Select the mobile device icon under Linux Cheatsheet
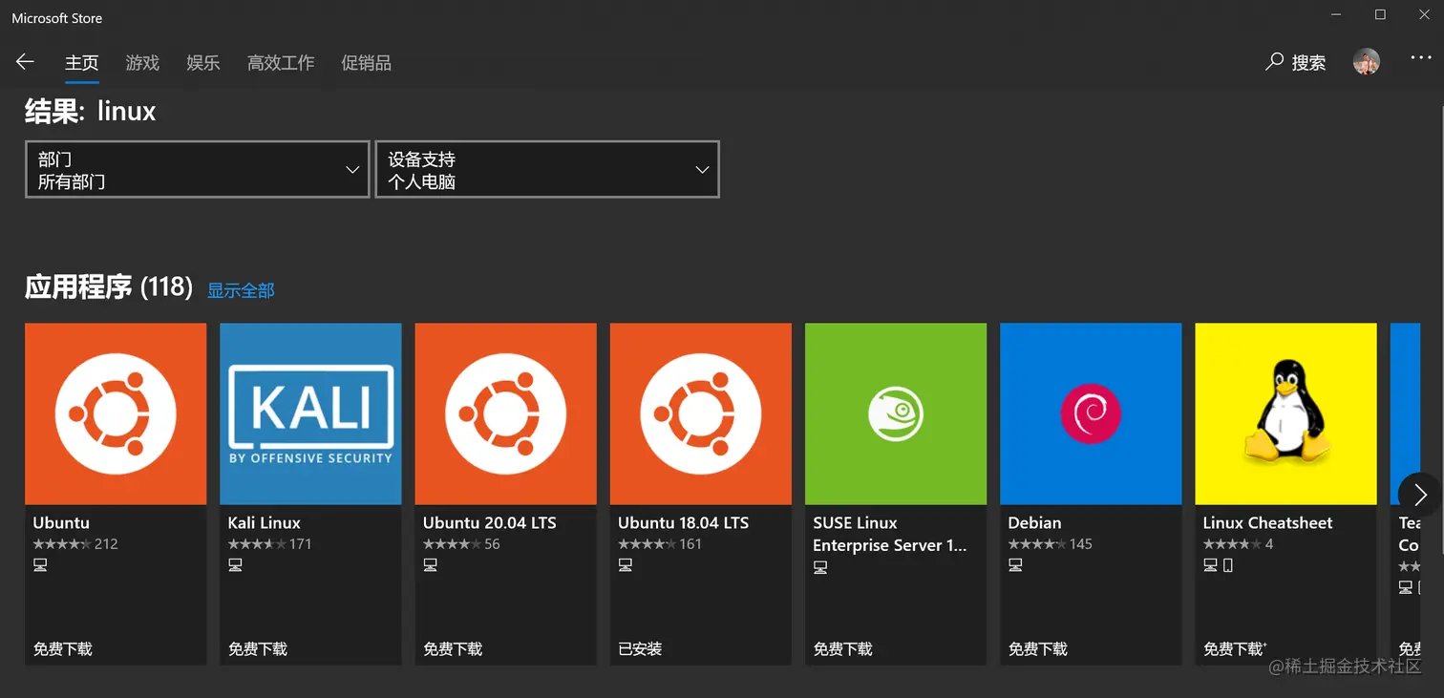 [x=1227, y=565]
